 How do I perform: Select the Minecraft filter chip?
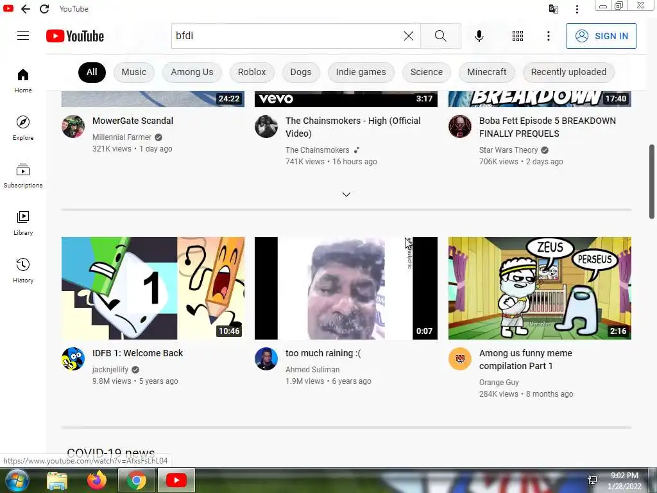487,72
